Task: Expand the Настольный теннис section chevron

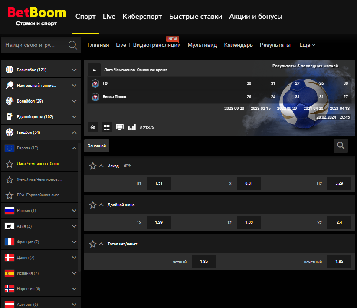Action: pos(74,86)
